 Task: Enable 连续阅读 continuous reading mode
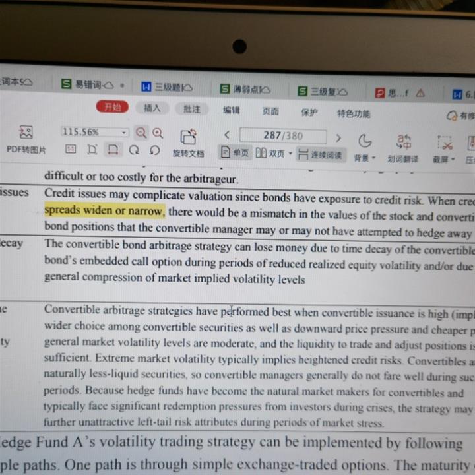pos(321,155)
